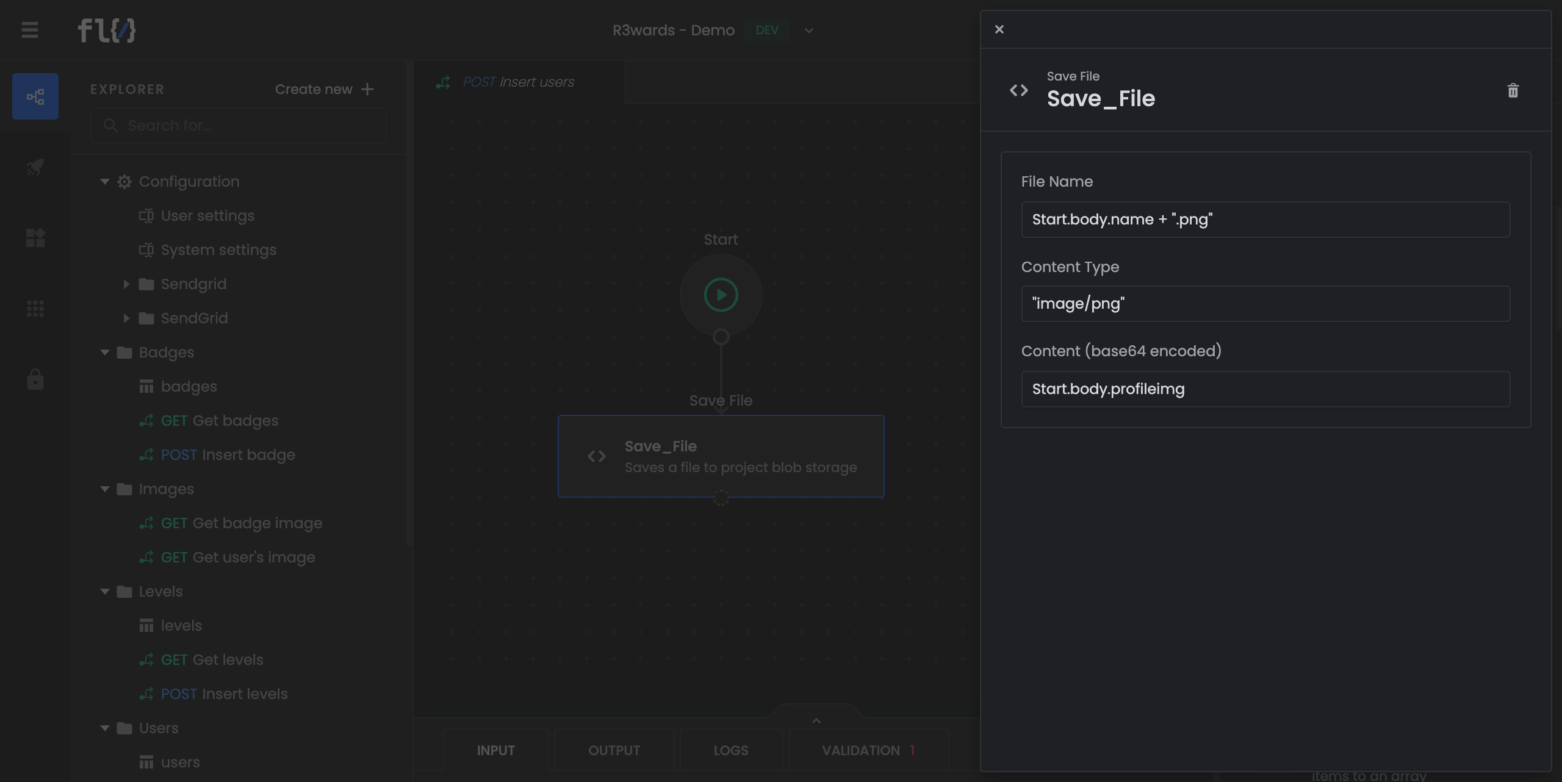Collapse the Images folder
The image size is (1562, 782).
point(105,489)
